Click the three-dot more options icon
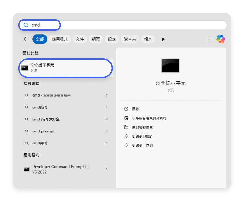 (210, 39)
